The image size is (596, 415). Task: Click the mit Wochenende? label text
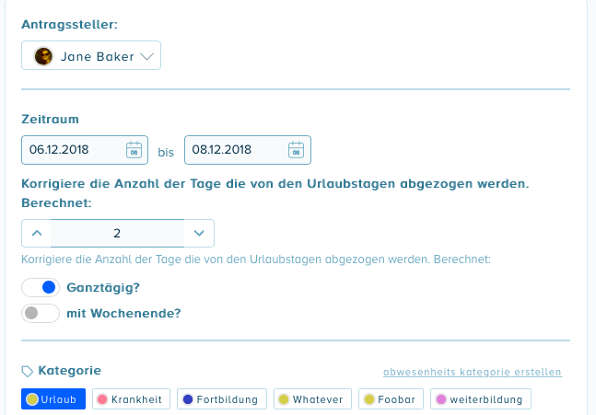(123, 313)
